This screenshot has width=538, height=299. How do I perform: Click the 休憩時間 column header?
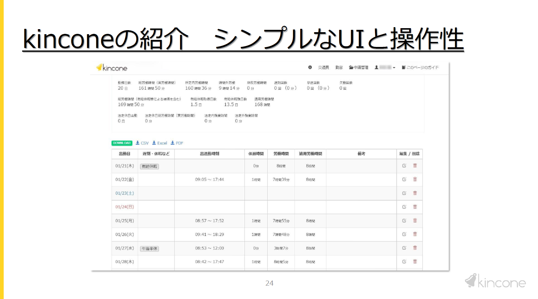(256, 154)
